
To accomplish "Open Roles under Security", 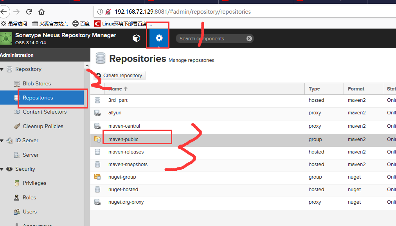I will (29, 197).
